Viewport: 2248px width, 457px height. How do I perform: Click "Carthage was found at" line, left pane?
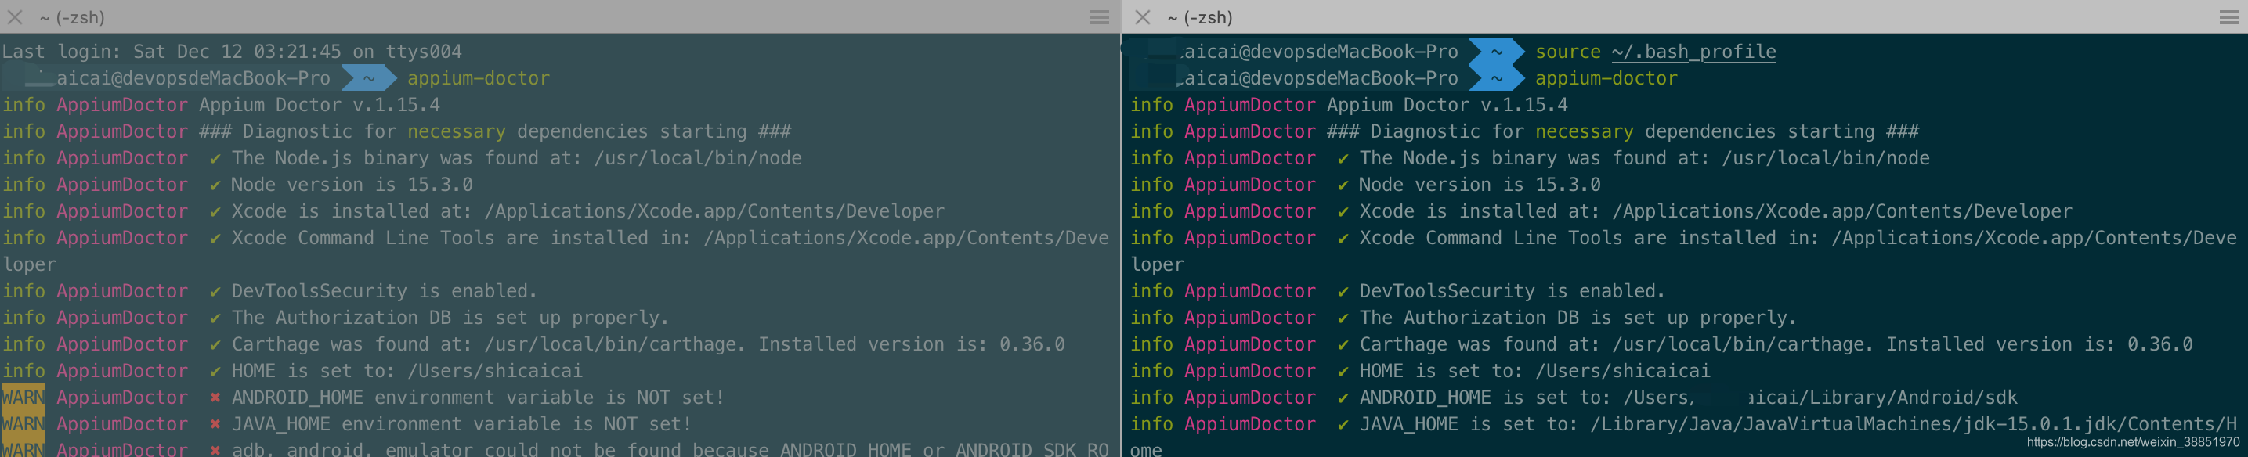tap(648, 344)
